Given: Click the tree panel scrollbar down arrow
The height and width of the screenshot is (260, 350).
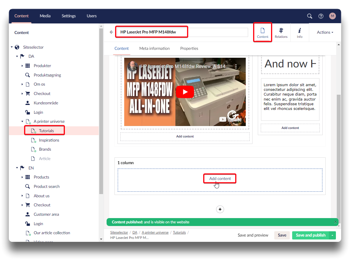Looking at the screenshot, I should [101, 239].
